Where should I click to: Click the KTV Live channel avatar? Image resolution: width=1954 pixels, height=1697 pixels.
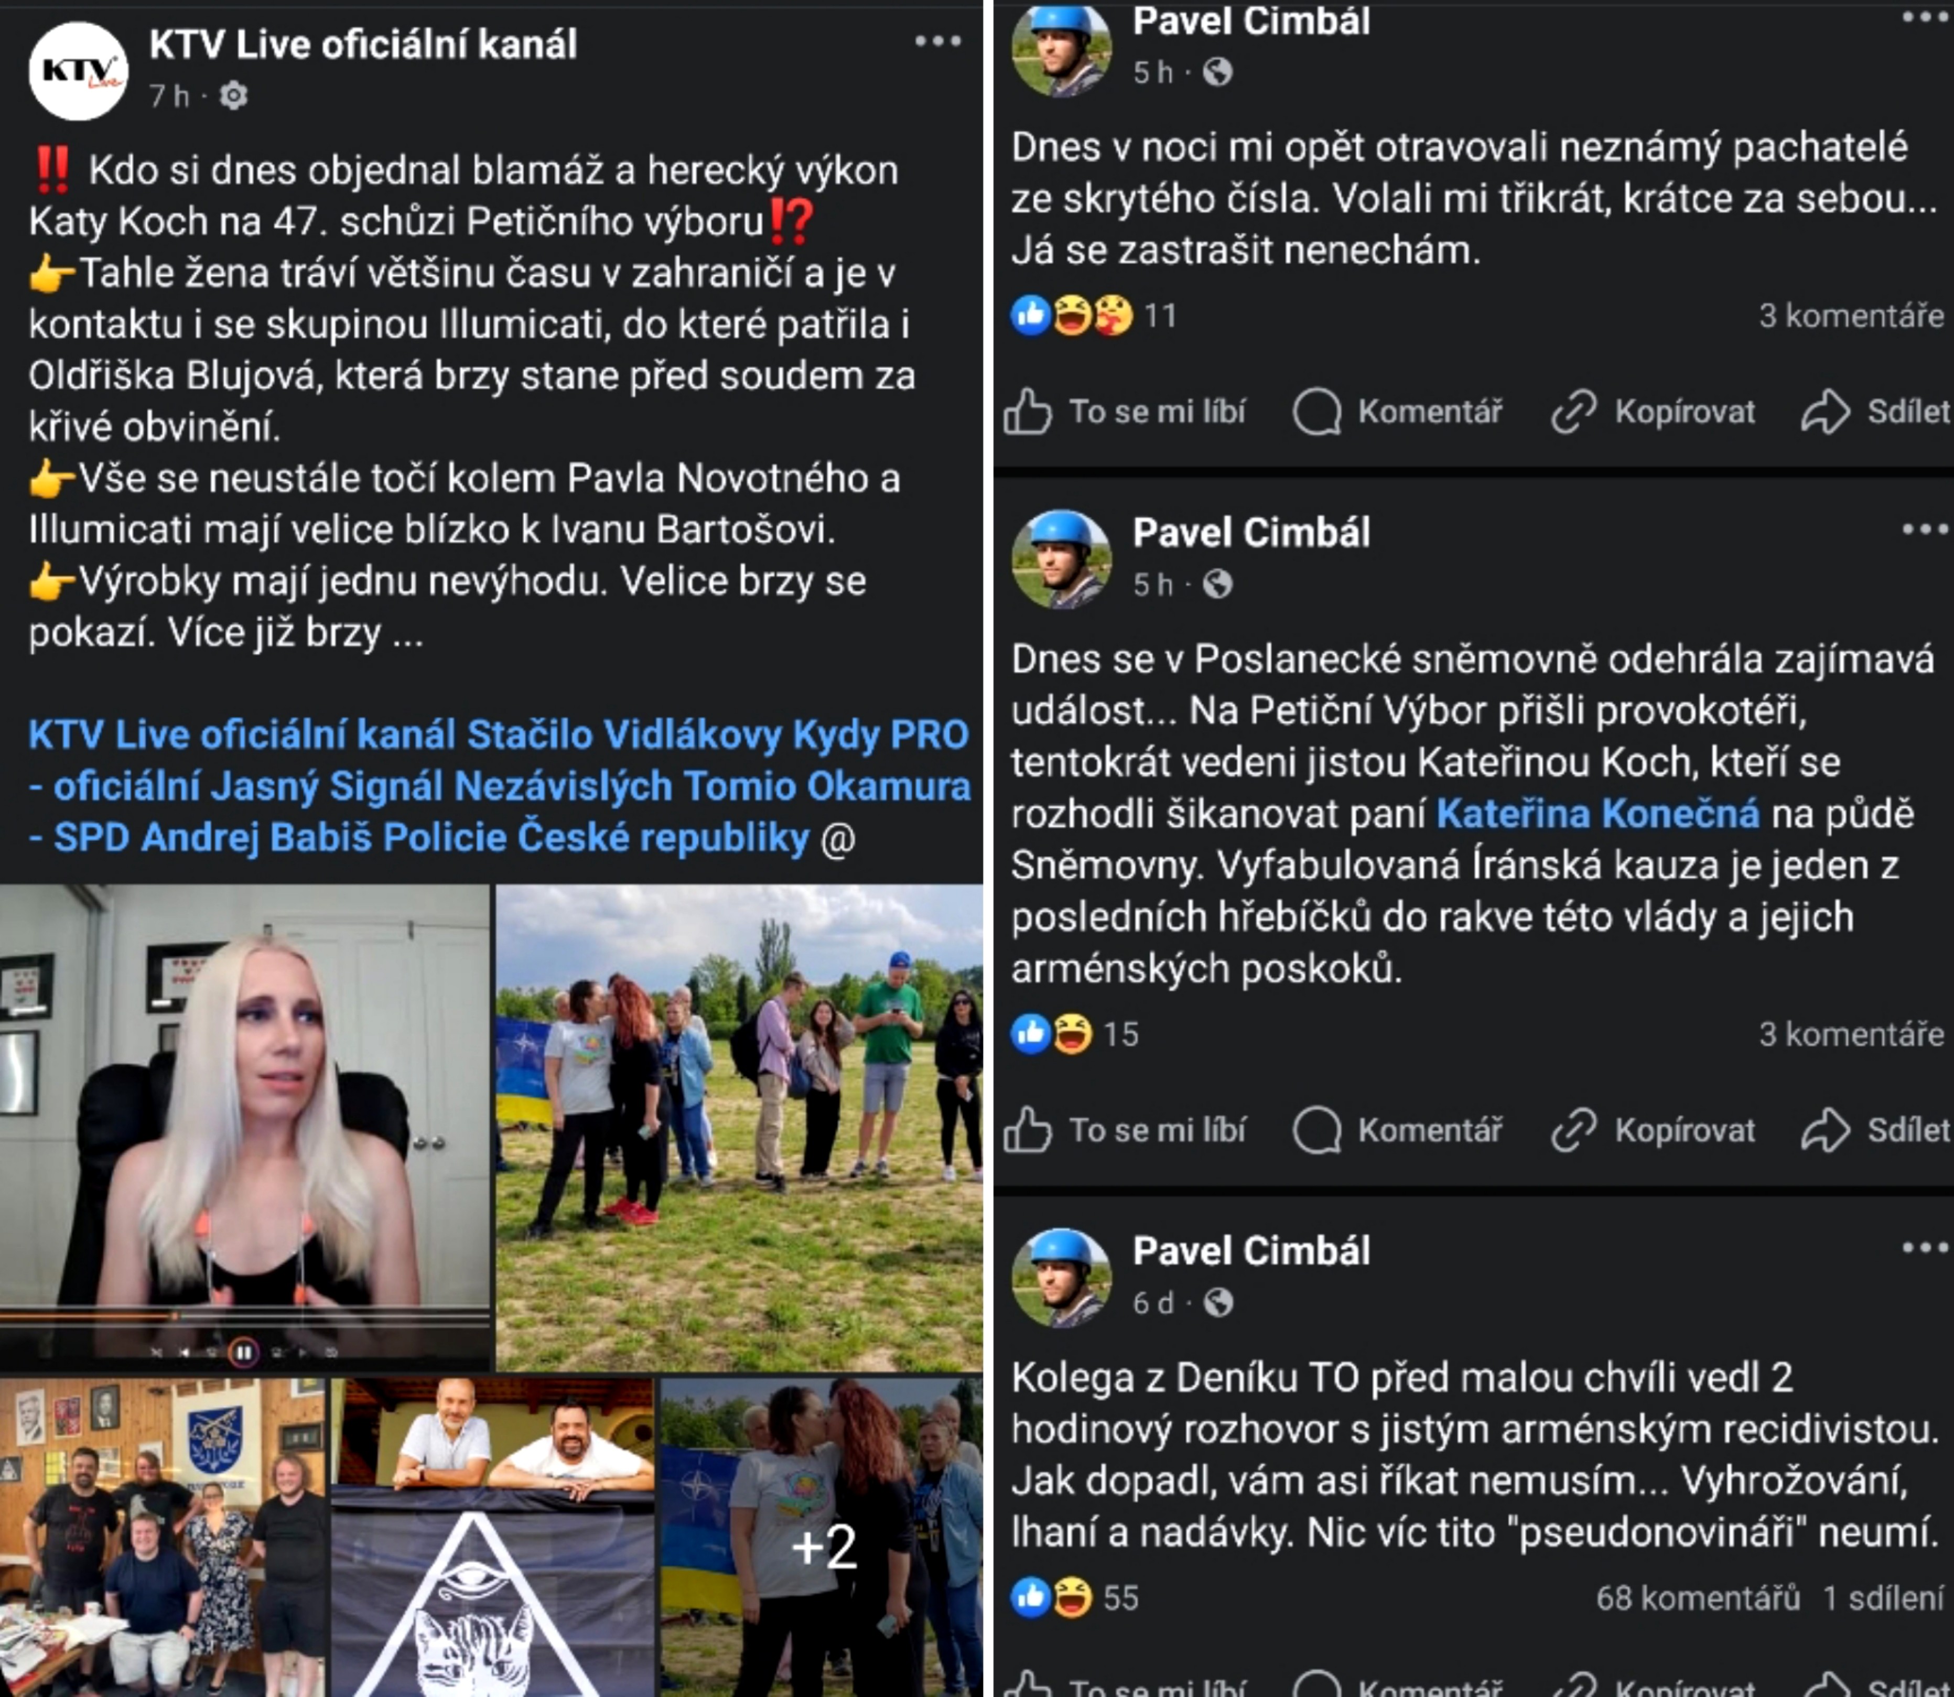[x=79, y=71]
